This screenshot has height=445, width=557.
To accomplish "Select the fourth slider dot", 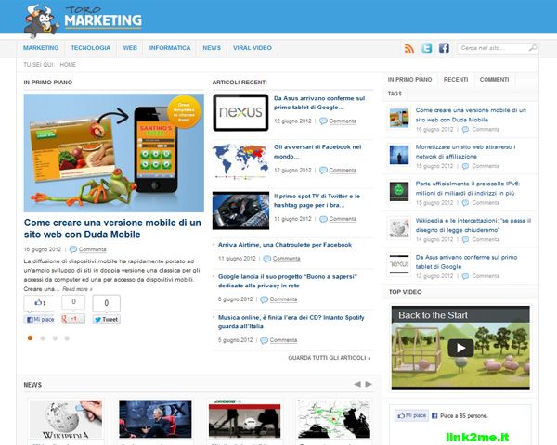I will (67, 338).
